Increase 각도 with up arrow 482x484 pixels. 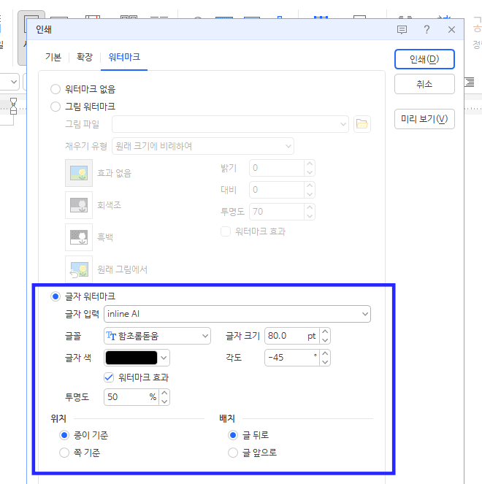[325, 354]
